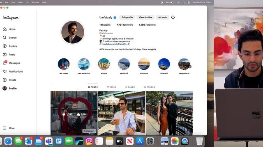263x147 pixels.
Task: Open the Explore compass in the sidebar
Action: [5, 46]
